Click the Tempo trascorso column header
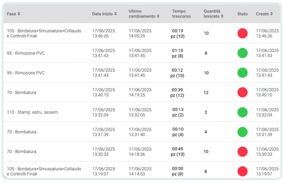The height and width of the screenshot is (183, 283). 181,14
